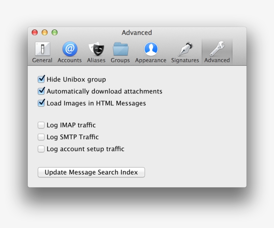Viewport: 274px width, 228px height.
Task: Switch back to the General tab
Action: coord(42,52)
